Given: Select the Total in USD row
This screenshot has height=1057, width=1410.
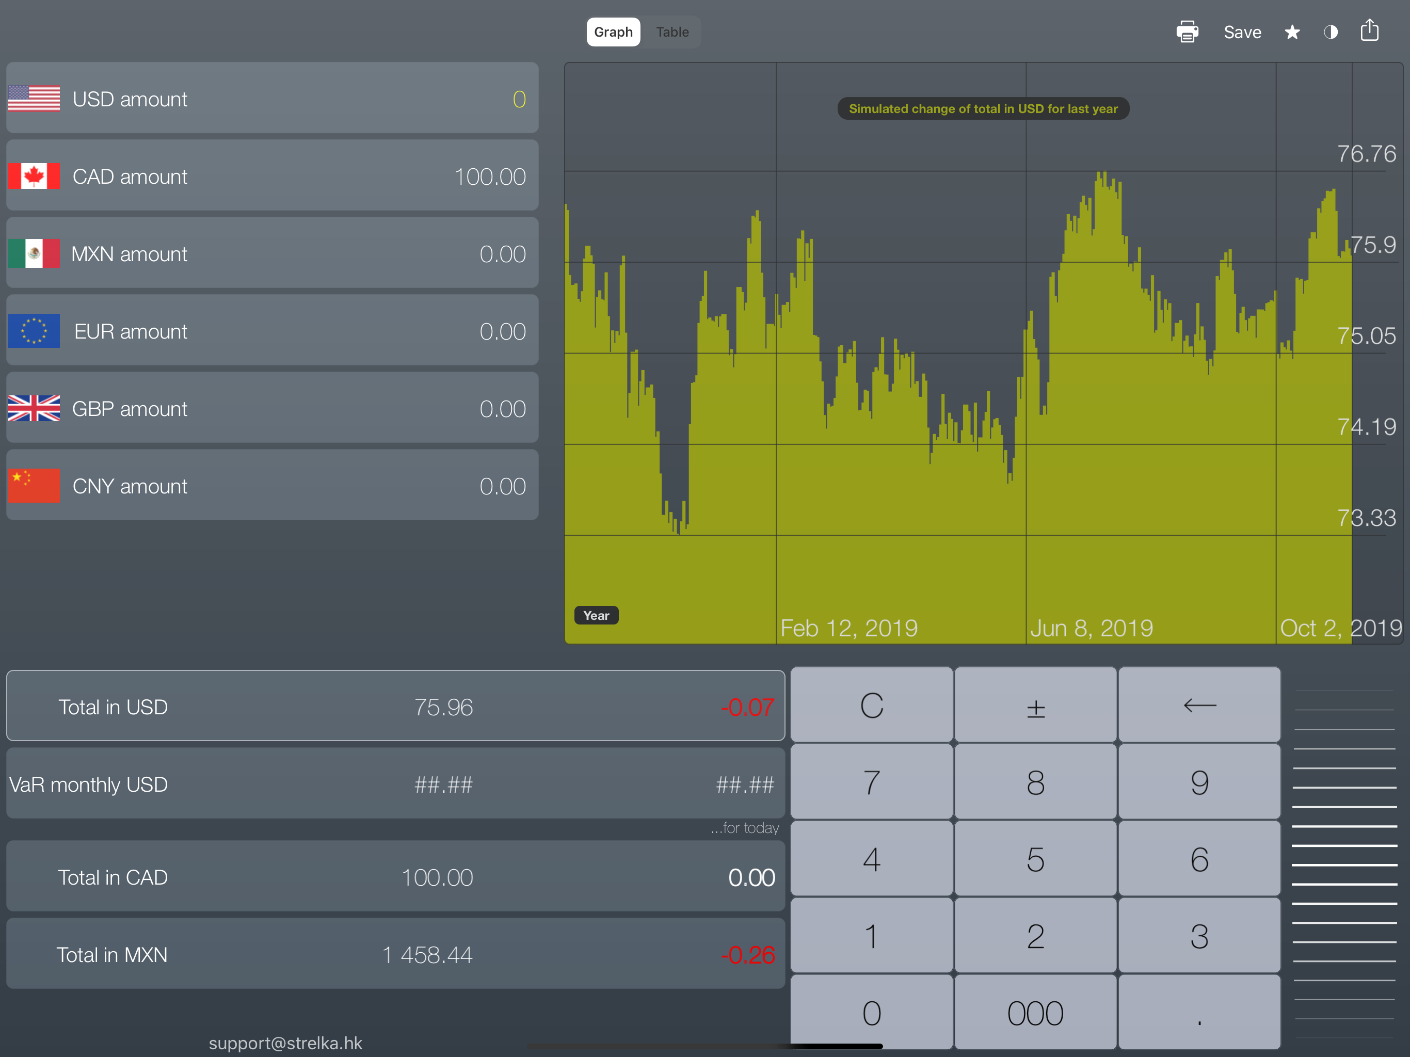Looking at the screenshot, I should (395, 706).
